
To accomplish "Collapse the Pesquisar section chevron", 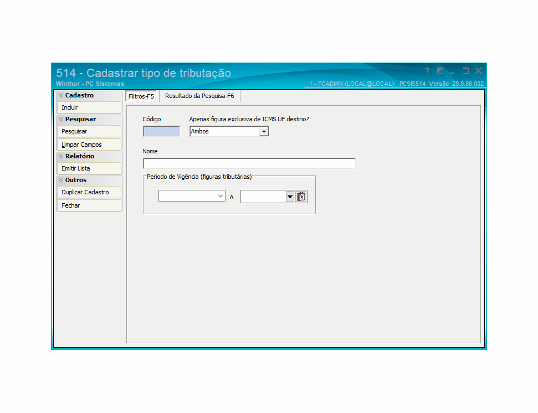I will pos(61,119).
